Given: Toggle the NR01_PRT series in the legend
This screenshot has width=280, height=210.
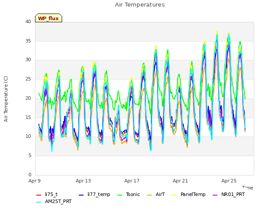Looking at the screenshot, I should click(x=228, y=194).
